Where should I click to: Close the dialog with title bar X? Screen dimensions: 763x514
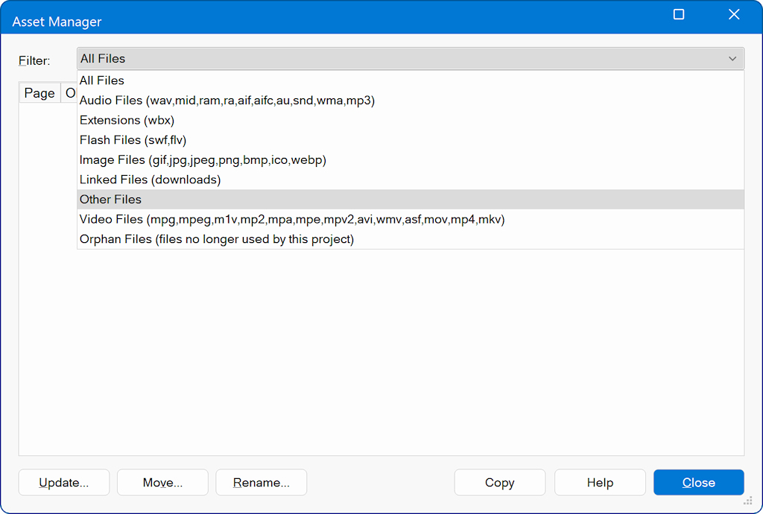pos(734,15)
